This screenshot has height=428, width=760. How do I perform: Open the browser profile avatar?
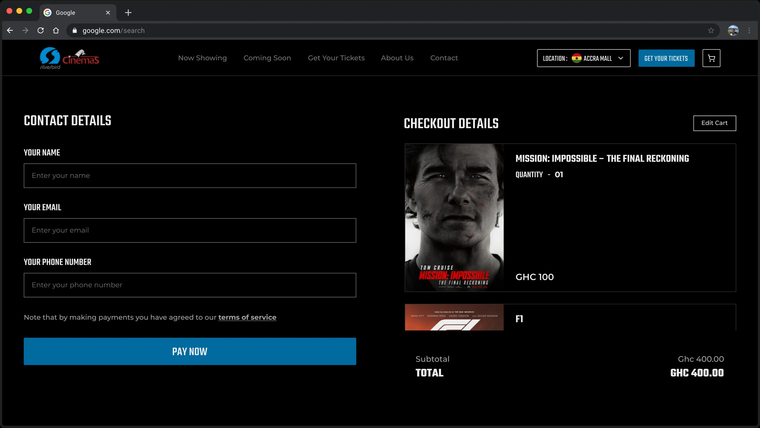(733, 31)
